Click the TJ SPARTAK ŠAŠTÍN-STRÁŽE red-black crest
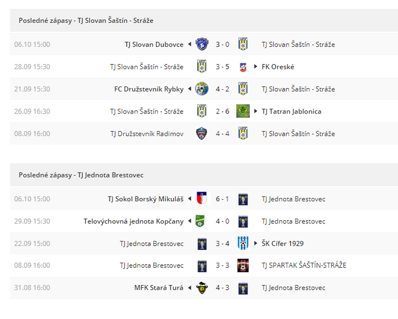 [x=243, y=265]
